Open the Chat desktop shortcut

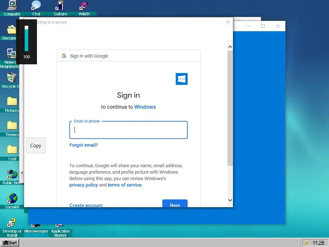pyautogui.click(x=36, y=8)
